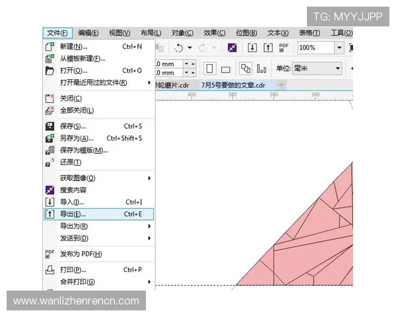
Task: Add new document with plus tab
Action: tap(281, 85)
